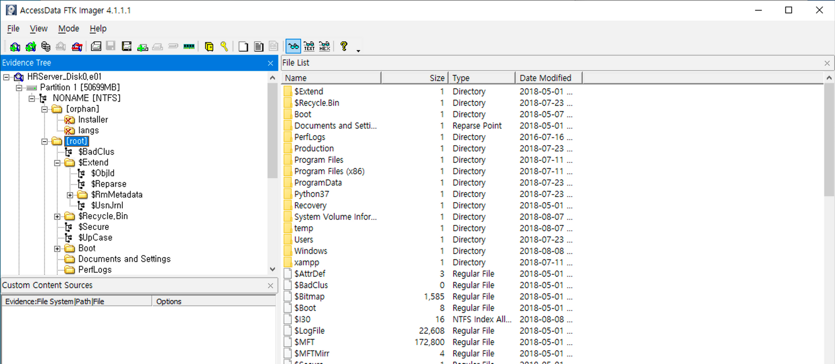835x364 pixels.
Task: Open Image Mounting from the toolbar
Action: pos(46,47)
